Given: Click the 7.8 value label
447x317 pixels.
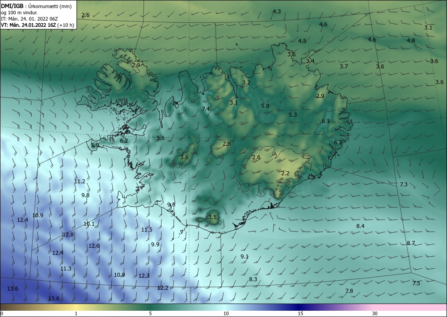Looking at the screenshot, I should tap(349, 291).
